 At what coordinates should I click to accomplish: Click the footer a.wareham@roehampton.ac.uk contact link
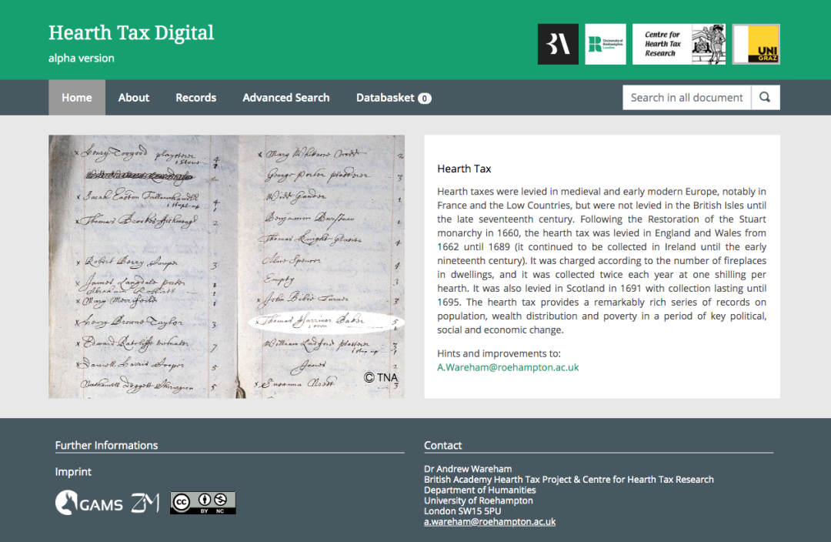click(489, 521)
